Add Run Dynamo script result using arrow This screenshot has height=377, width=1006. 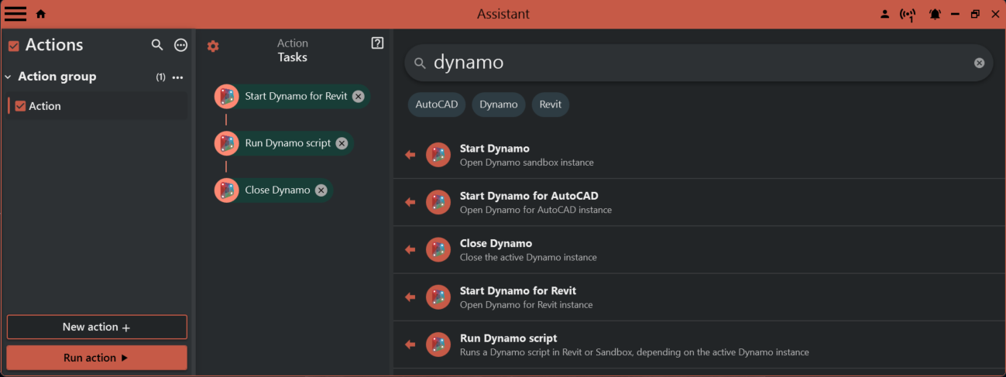tap(410, 344)
